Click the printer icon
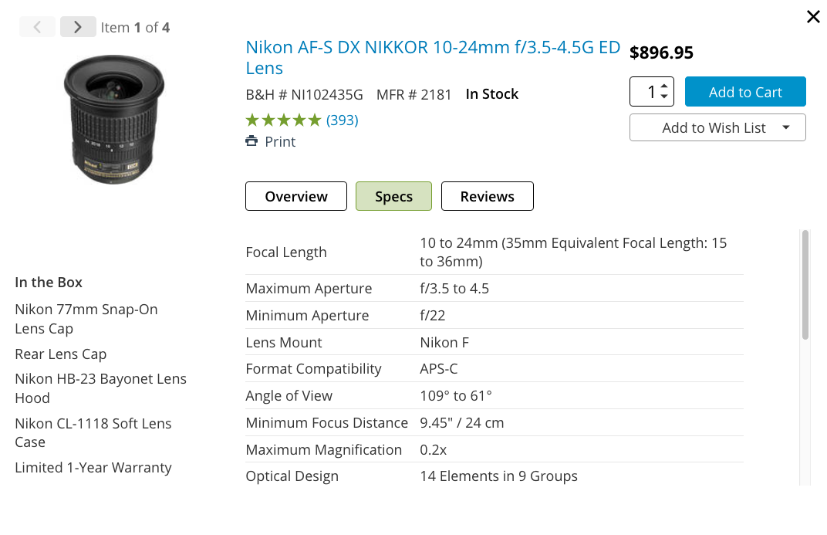Image resolution: width=827 pixels, height=535 pixels. [251, 141]
